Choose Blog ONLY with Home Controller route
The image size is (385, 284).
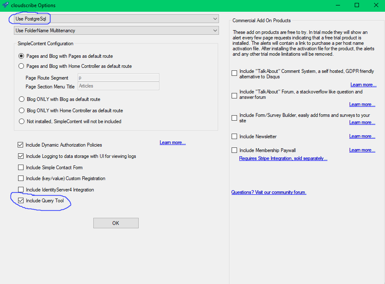click(22, 111)
